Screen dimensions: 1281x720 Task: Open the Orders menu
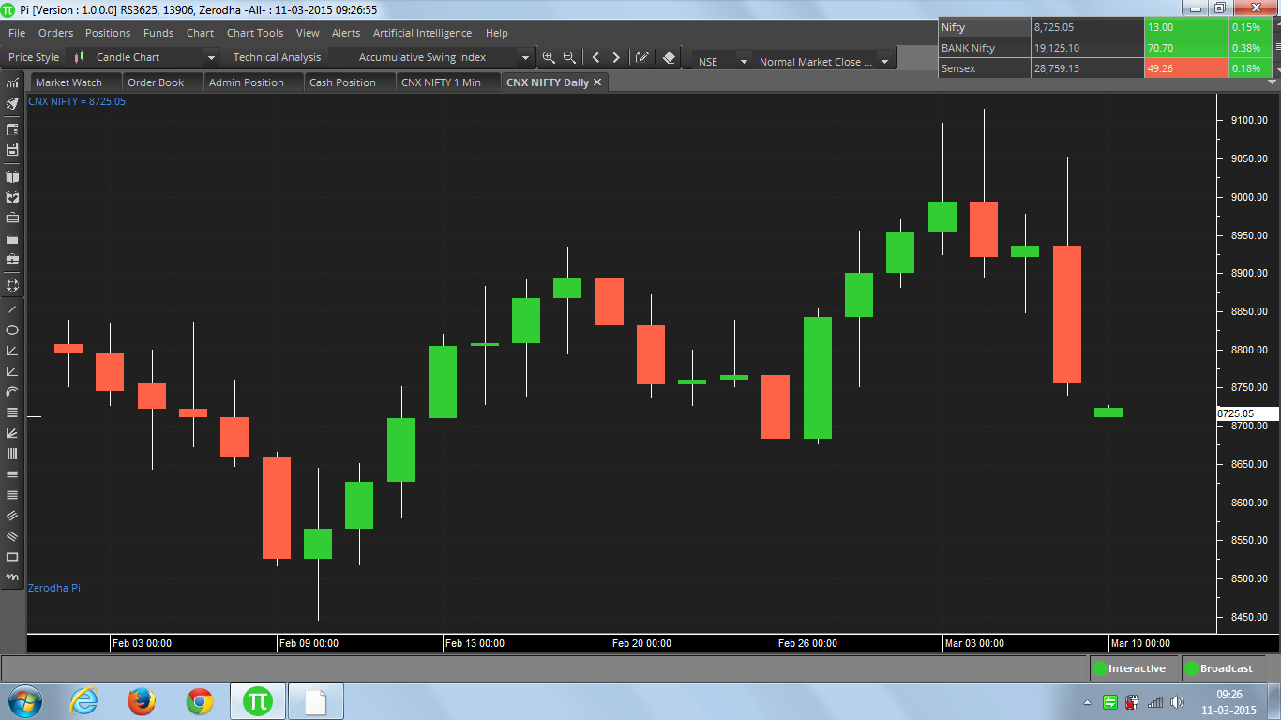click(56, 33)
